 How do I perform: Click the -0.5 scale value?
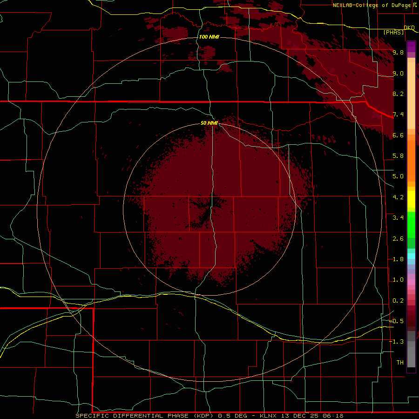pyautogui.click(x=397, y=321)
